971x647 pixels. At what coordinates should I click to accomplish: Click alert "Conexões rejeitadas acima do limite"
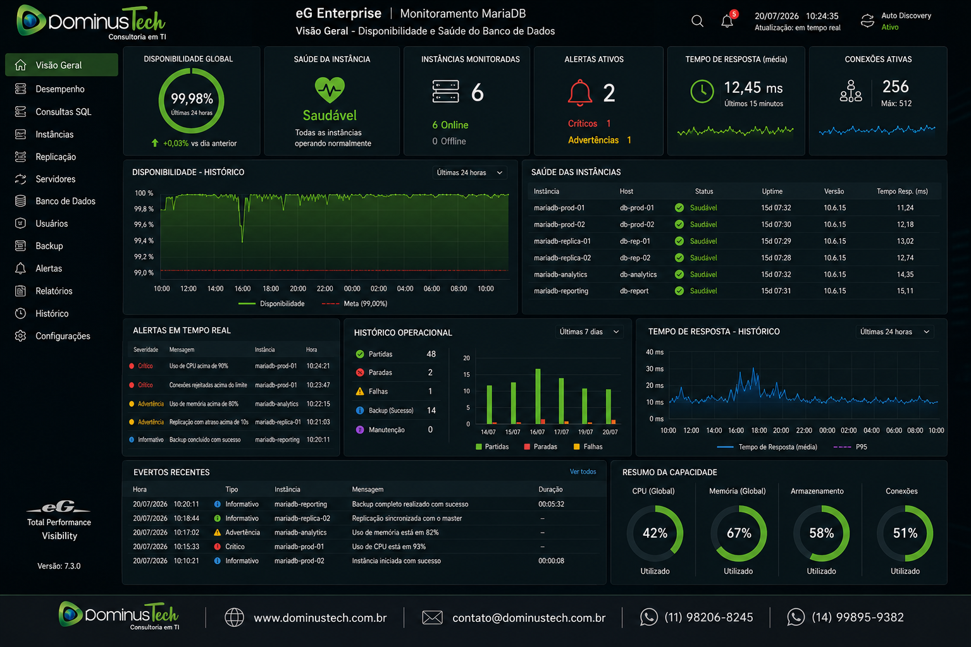point(208,385)
